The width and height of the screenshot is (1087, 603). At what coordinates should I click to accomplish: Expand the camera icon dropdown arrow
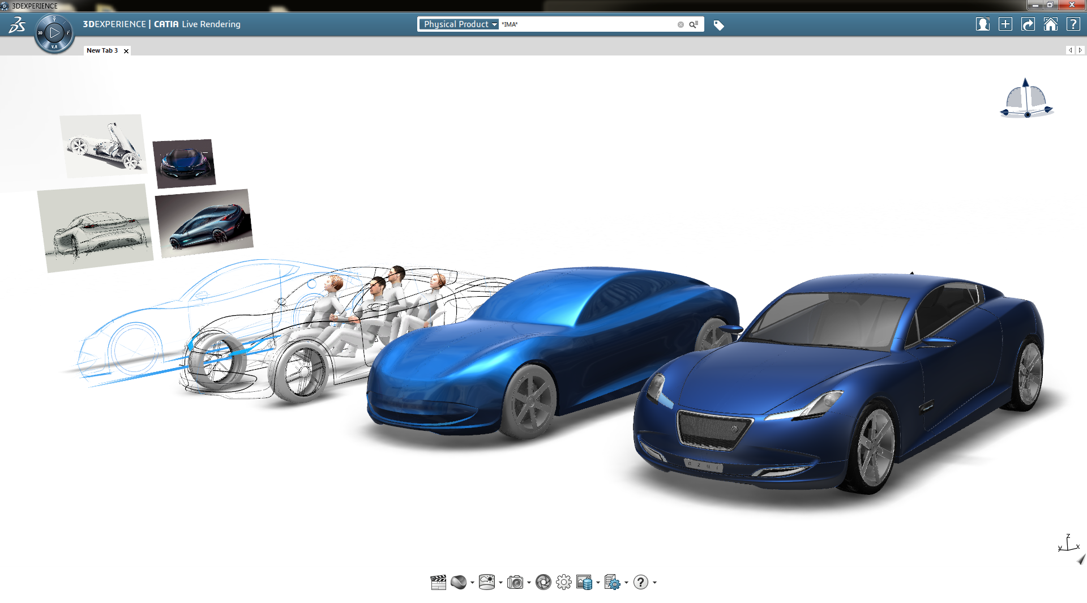[x=529, y=583]
